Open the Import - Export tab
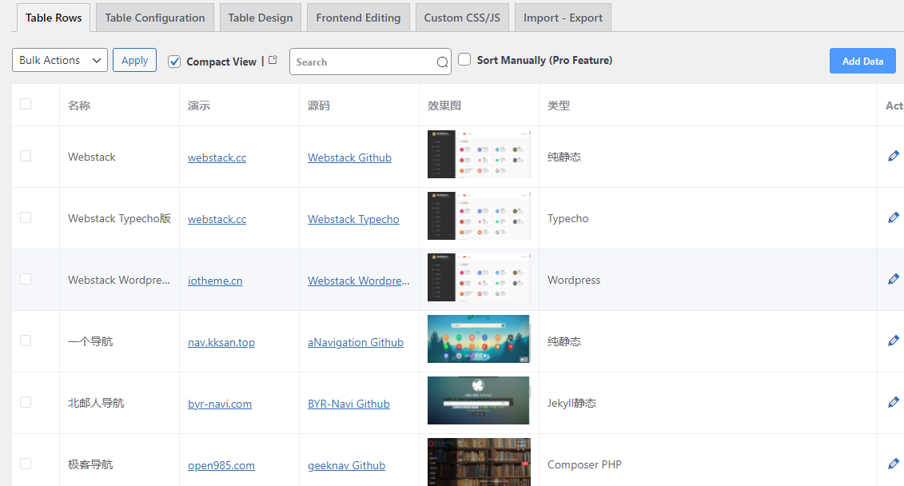Screen dimensions: 904x486 (x=563, y=18)
